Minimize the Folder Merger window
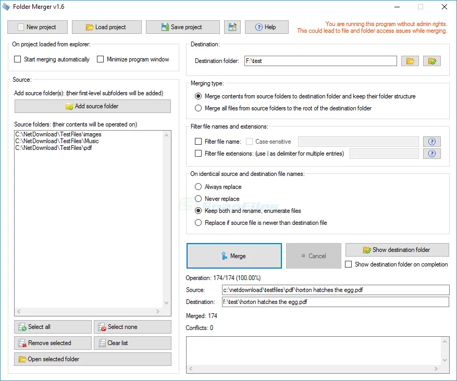Screen dimensions: 457x381 click(397, 7)
